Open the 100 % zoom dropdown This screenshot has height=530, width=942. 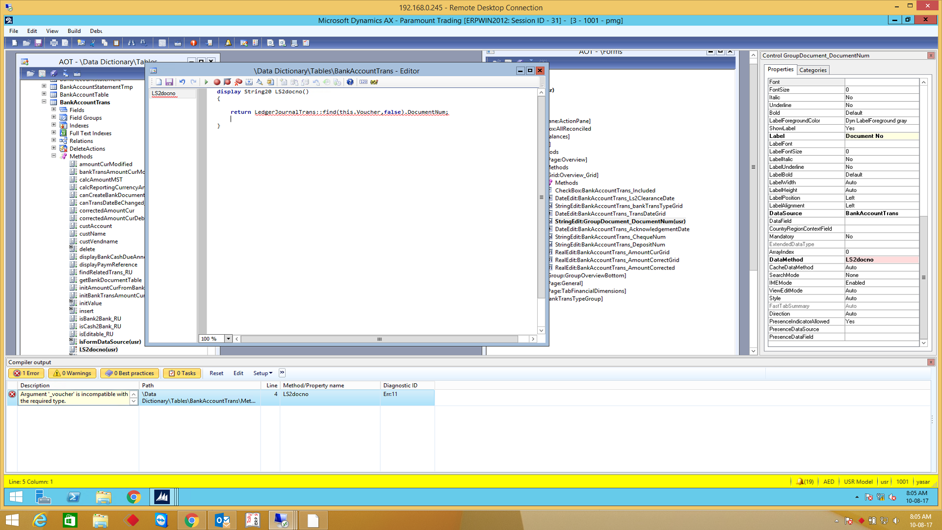(x=228, y=339)
